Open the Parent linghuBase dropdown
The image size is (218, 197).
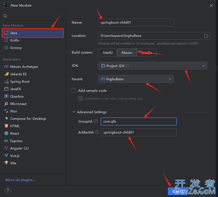click(x=136, y=79)
